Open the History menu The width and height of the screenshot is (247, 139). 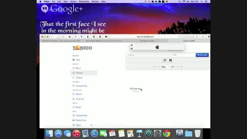pyautogui.click(x=73, y=2)
